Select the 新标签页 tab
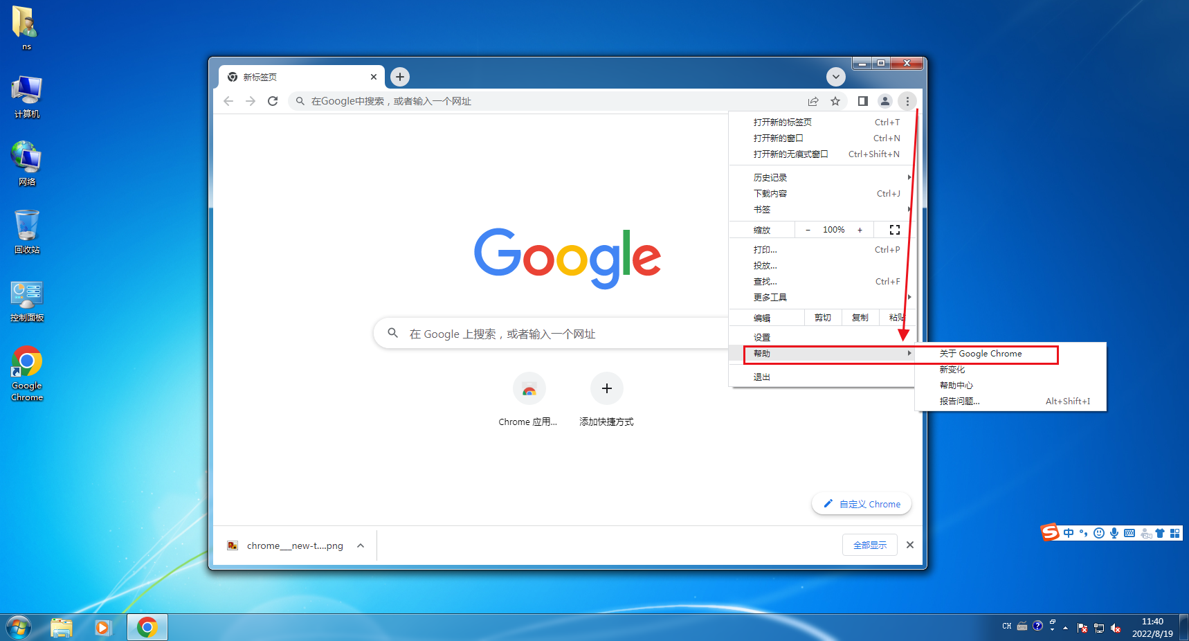1189x641 pixels. click(x=302, y=77)
